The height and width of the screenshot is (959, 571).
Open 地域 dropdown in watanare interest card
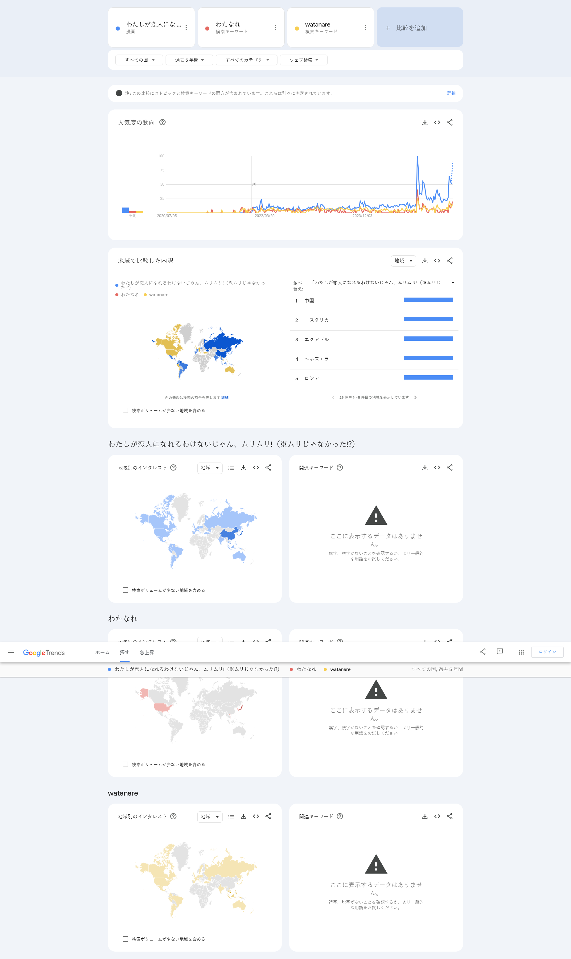click(x=210, y=817)
